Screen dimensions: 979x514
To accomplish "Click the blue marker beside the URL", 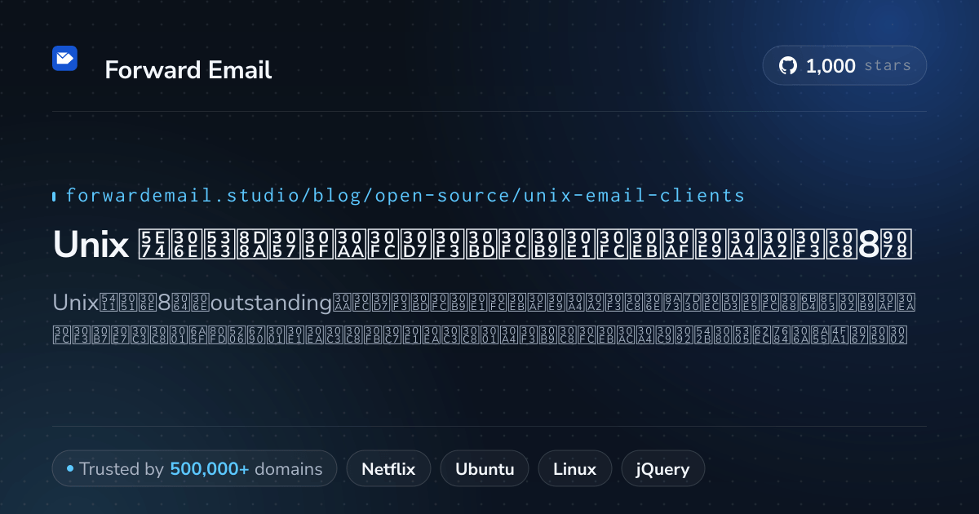I will pyautogui.click(x=54, y=196).
